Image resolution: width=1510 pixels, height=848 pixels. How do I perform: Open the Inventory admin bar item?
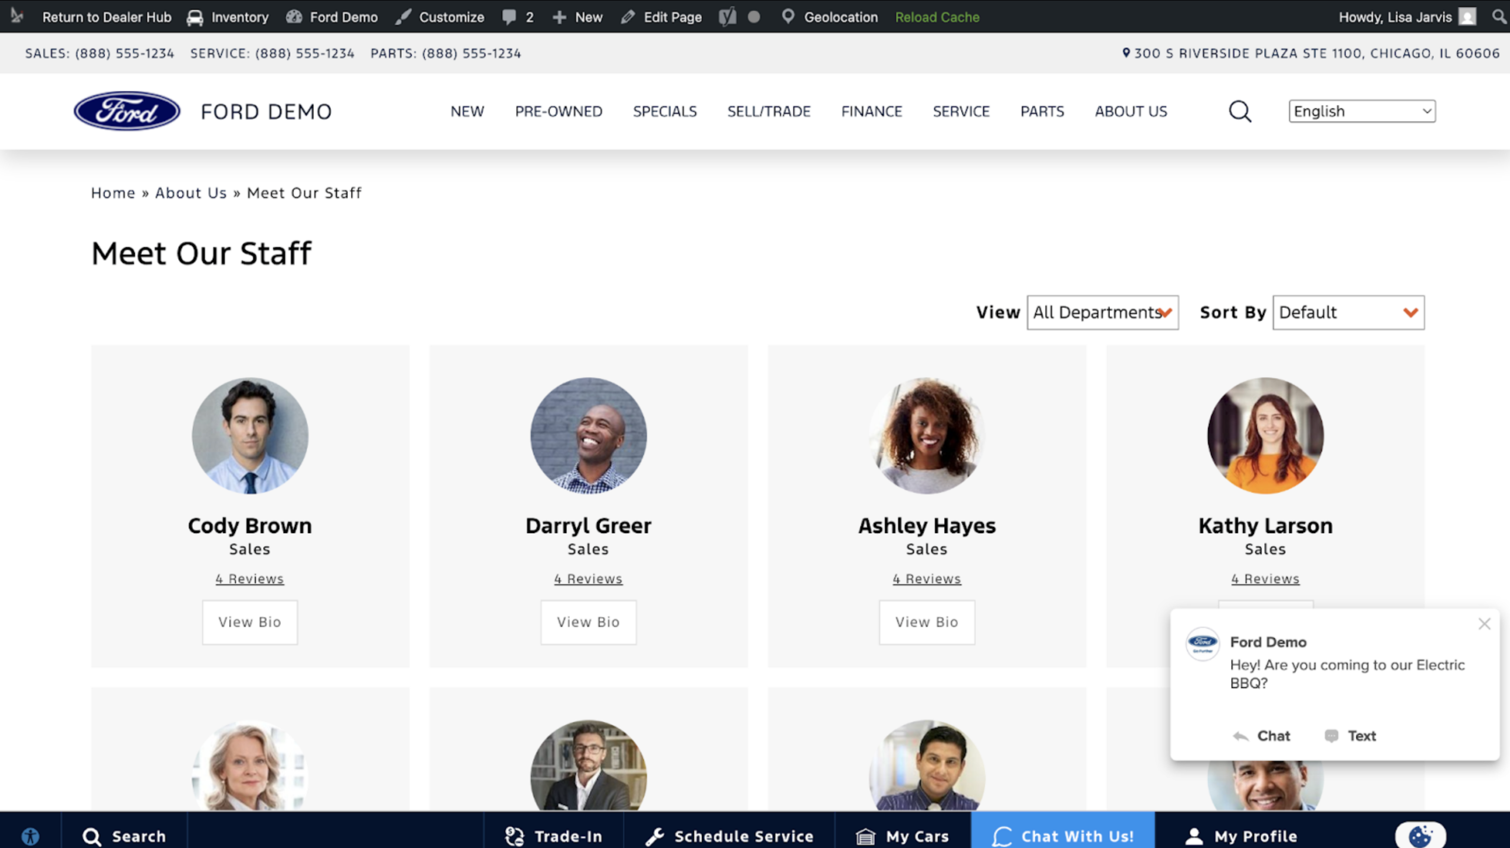(x=228, y=17)
